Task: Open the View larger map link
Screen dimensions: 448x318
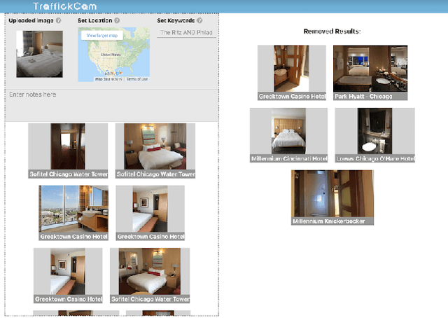Action: coord(102,35)
